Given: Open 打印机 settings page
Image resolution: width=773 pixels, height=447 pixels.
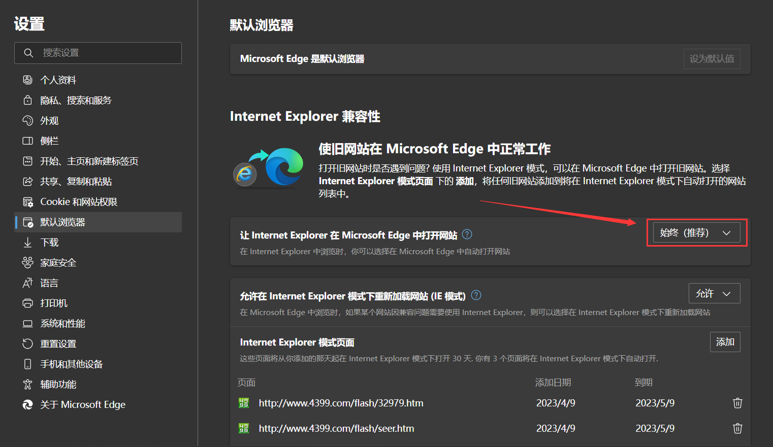Looking at the screenshot, I should point(98,303).
